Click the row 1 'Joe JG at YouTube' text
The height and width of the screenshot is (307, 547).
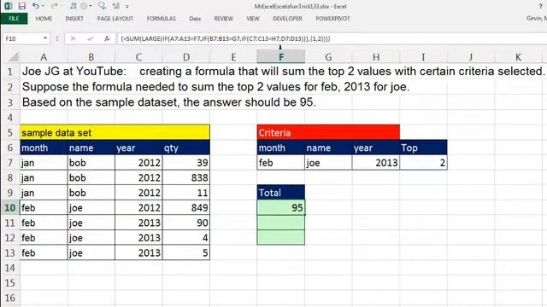click(74, 72)
